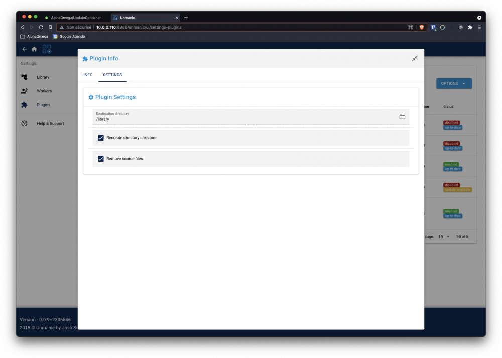Open the Unmanic home dashboard
This screenshot has width=502, height=358.
click(34, 49)
